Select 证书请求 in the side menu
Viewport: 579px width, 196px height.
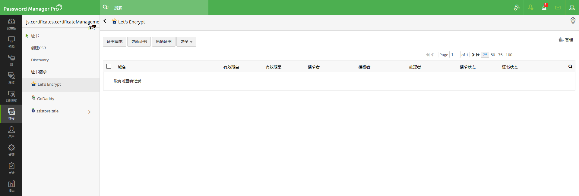click(x=39, y=72)
